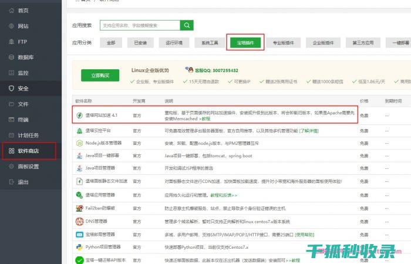411x264 pixels.
Task: Click the 安全 shield icon in sidebar
Action: pyautogui.click(x=11, y=88)
